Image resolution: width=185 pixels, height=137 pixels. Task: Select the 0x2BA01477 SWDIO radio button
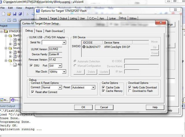point(84,47)
